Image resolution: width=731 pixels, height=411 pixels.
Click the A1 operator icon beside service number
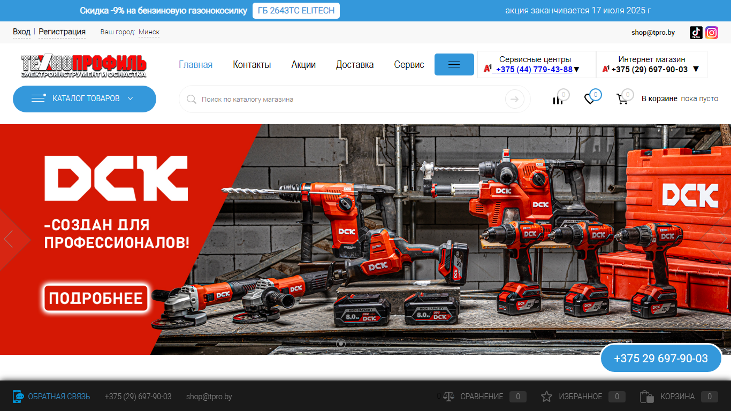488,69
